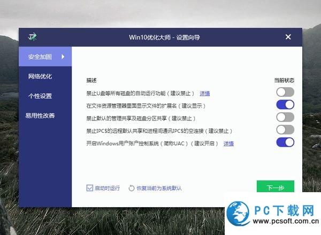
Task: Open 详情 link for UAC setting
Action: [228, 143]
